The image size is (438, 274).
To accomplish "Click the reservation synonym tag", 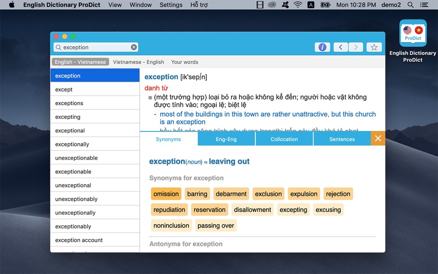I will [209, 210].
